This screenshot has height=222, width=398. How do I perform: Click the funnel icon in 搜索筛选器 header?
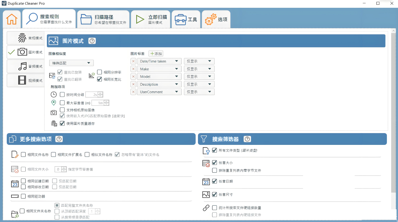pos(204,139)
